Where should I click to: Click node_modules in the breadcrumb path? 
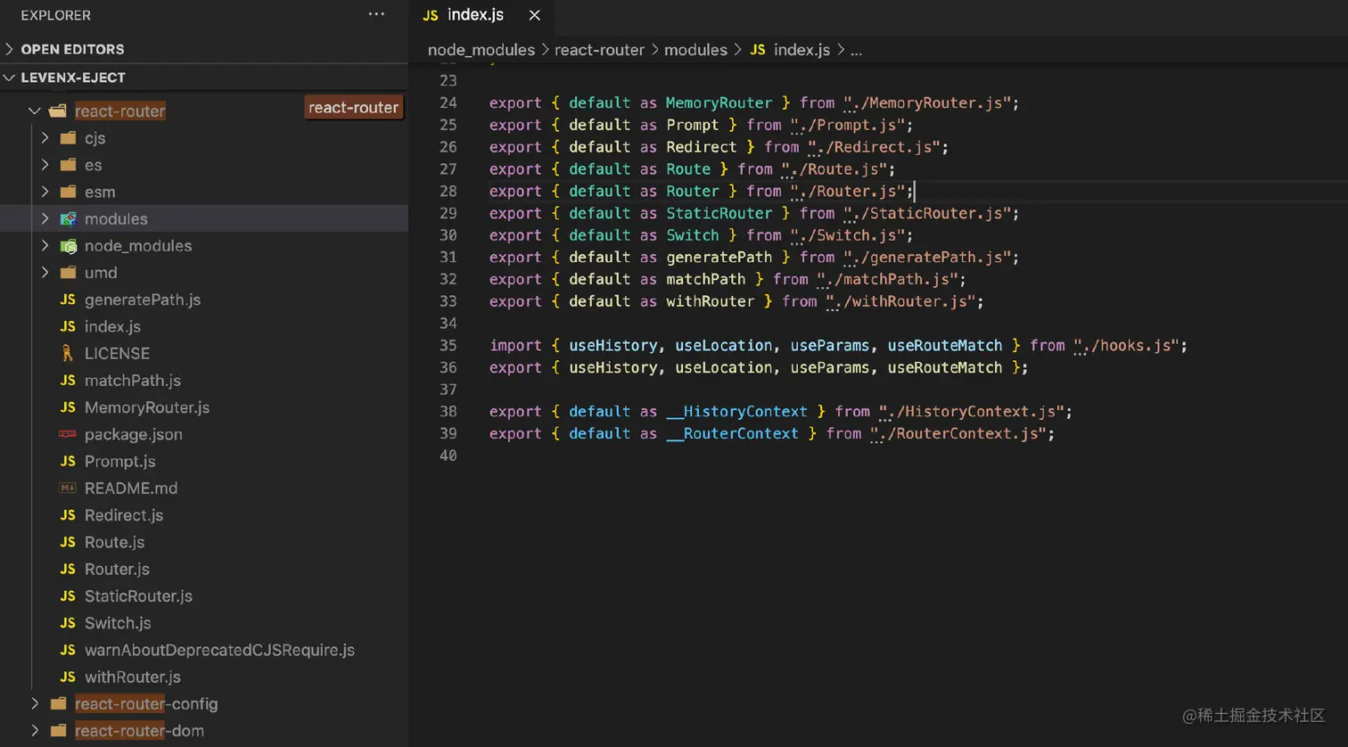pos(481,50)
